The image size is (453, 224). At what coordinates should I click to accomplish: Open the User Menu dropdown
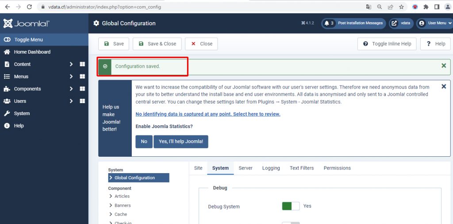click(434, 23)
